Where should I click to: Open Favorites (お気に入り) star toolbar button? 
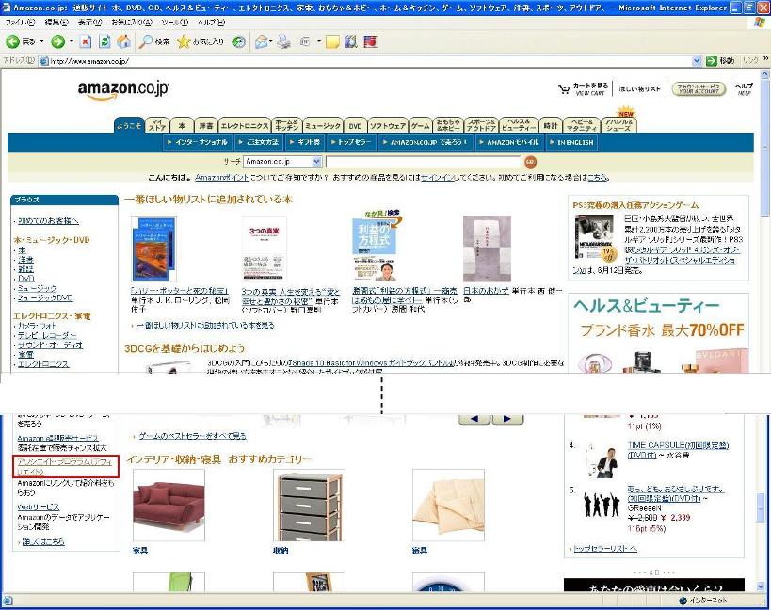(x=200, y=41)
